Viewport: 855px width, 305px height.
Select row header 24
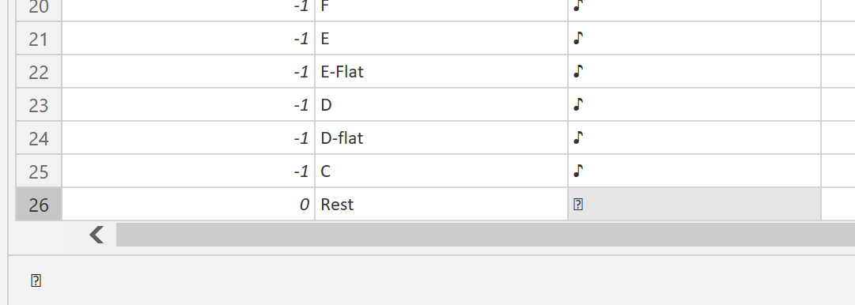(x=39, y=137)
